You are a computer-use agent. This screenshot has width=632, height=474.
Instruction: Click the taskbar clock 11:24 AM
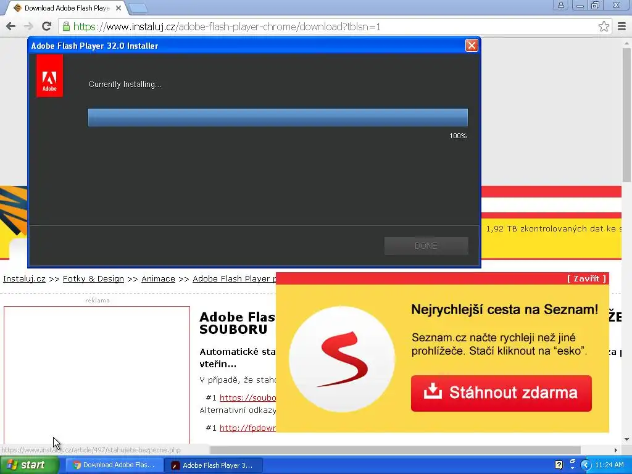609,465
